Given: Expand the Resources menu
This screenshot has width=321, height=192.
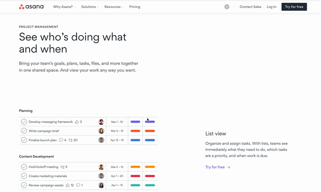Looking at the screenshot, I should (x=114, y=7).
